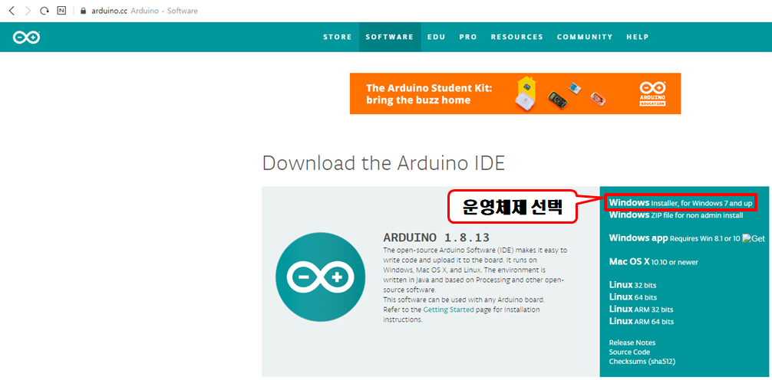772x380 pixels.
Task: Click the 'Download the Arduino IDE' heading
Action: [x=384, y=163]
